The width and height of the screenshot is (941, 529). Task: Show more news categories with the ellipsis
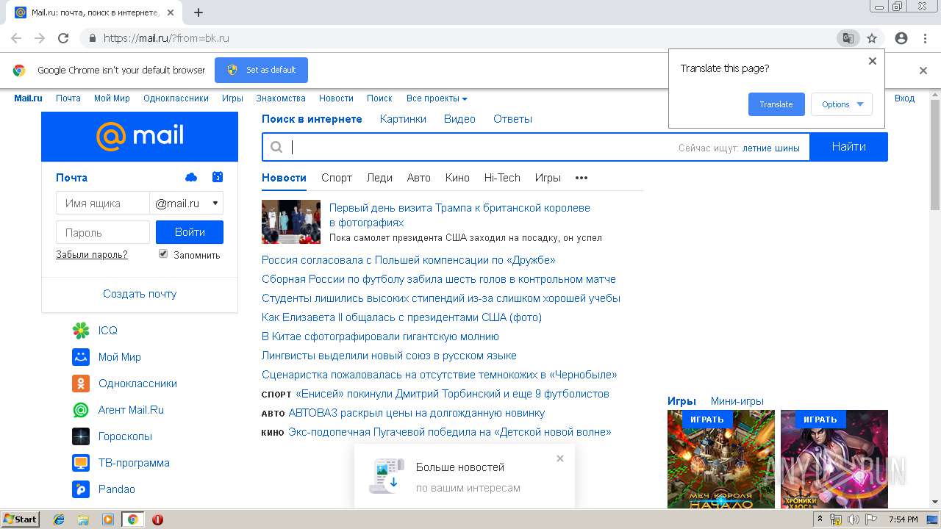pyautogui.click(x=582, y=178)
